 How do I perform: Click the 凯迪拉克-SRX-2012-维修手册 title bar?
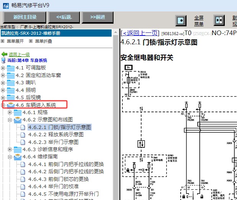(56, 33)
